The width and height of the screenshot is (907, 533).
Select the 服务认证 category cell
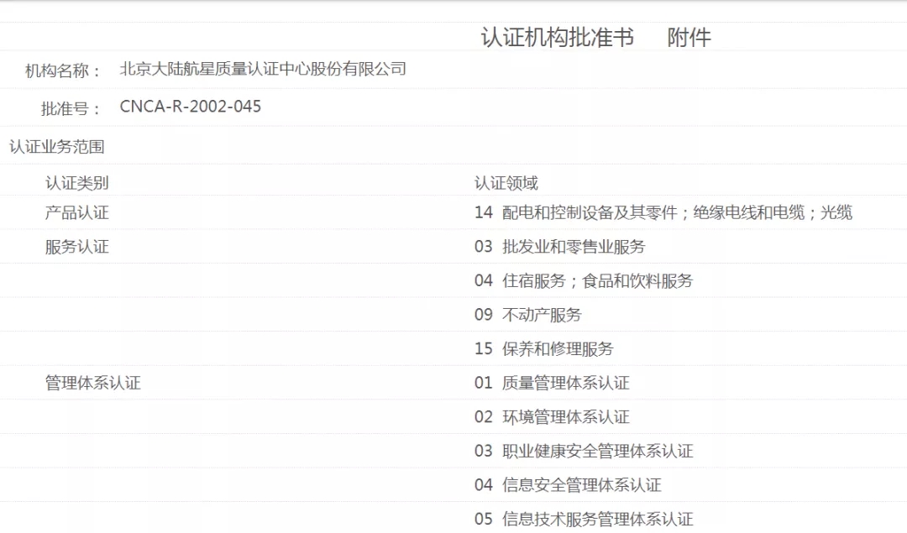point(76,247)
